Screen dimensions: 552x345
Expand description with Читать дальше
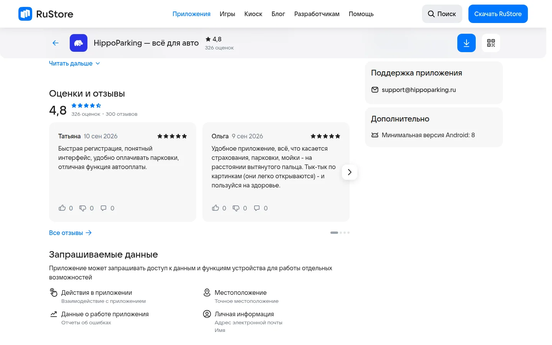(x=74, y=63)
